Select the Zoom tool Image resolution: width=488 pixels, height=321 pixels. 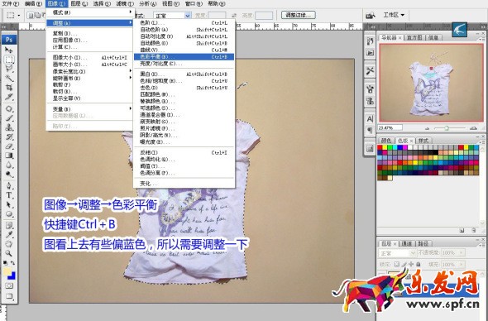pos(9,253)
